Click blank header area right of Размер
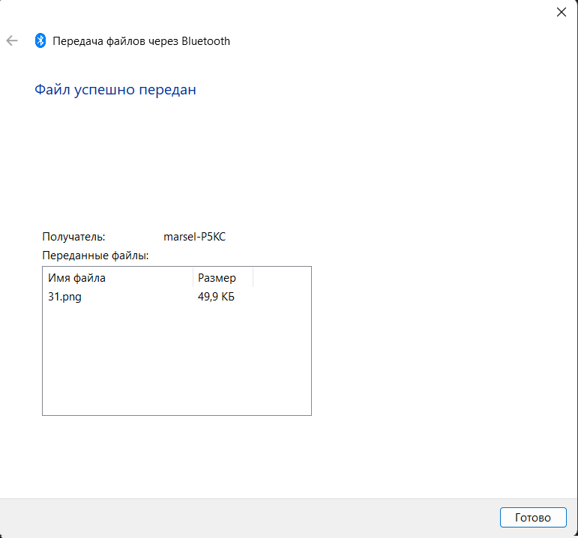This screenshot has height=538, width=578. 281,278
